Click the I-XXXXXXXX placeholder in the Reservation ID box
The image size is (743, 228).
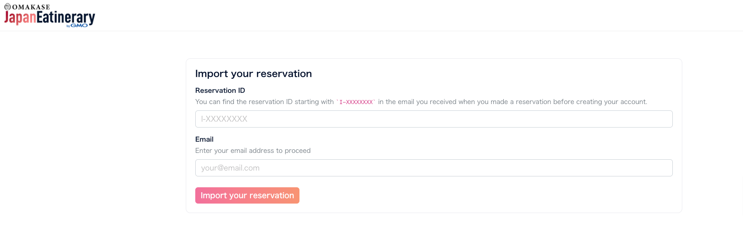(224, 119)
